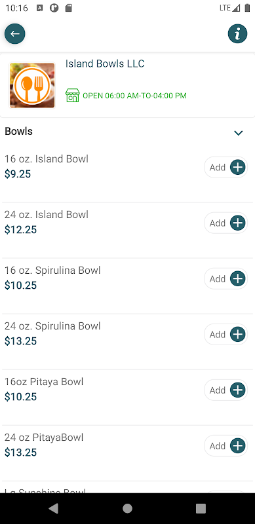Image resolution: width=255 pixels, height=524 pixels.
Task: Select the Island Bowls LLC restaurant name
Action: click(105, 64)
